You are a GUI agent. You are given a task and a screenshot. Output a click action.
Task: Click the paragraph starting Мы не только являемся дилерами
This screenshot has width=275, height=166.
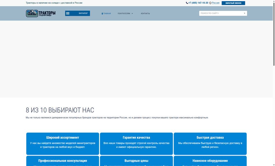[x=117, y=118]
